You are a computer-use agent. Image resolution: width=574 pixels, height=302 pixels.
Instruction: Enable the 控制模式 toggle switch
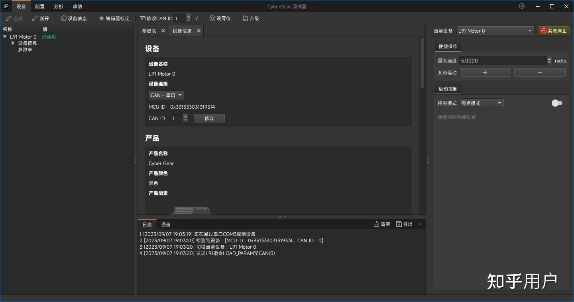(557, 103)
